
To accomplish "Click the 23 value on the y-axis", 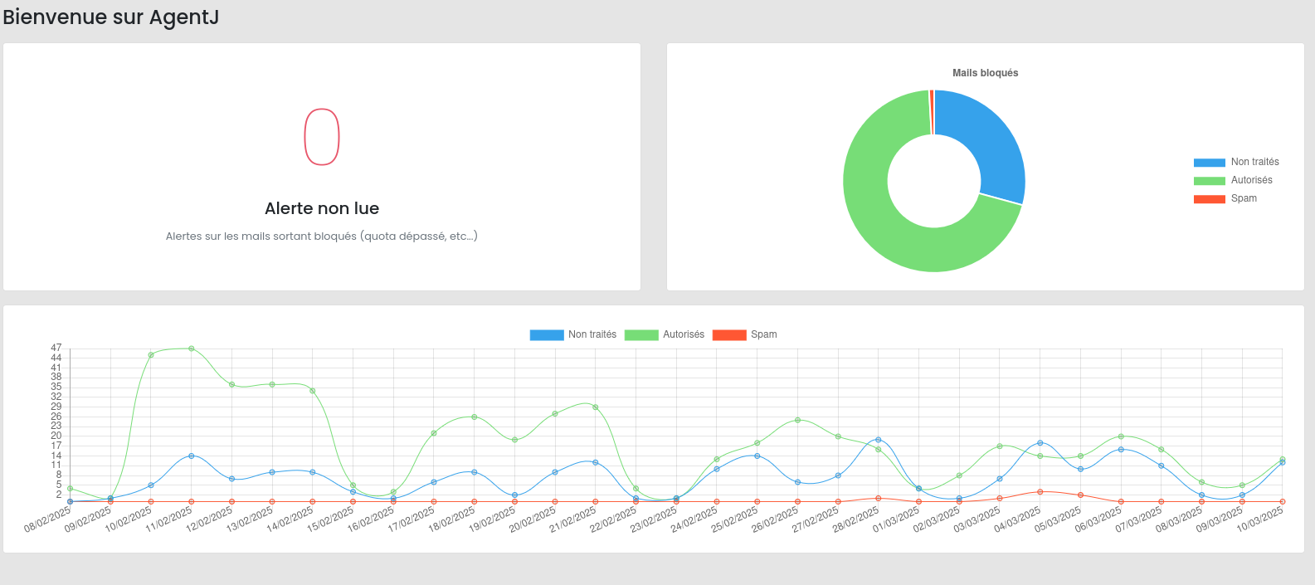I will tap(56, 426).
